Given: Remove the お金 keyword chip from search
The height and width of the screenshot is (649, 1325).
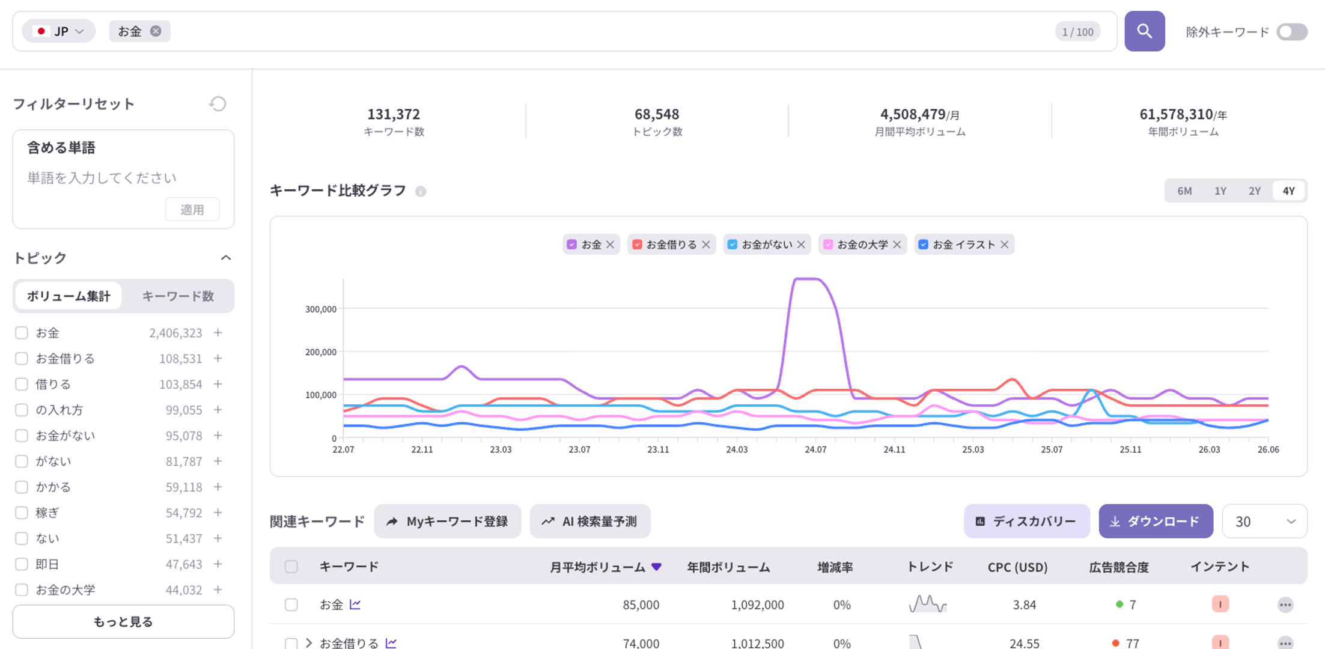Looking at the screenshot, I should point(156,31).
